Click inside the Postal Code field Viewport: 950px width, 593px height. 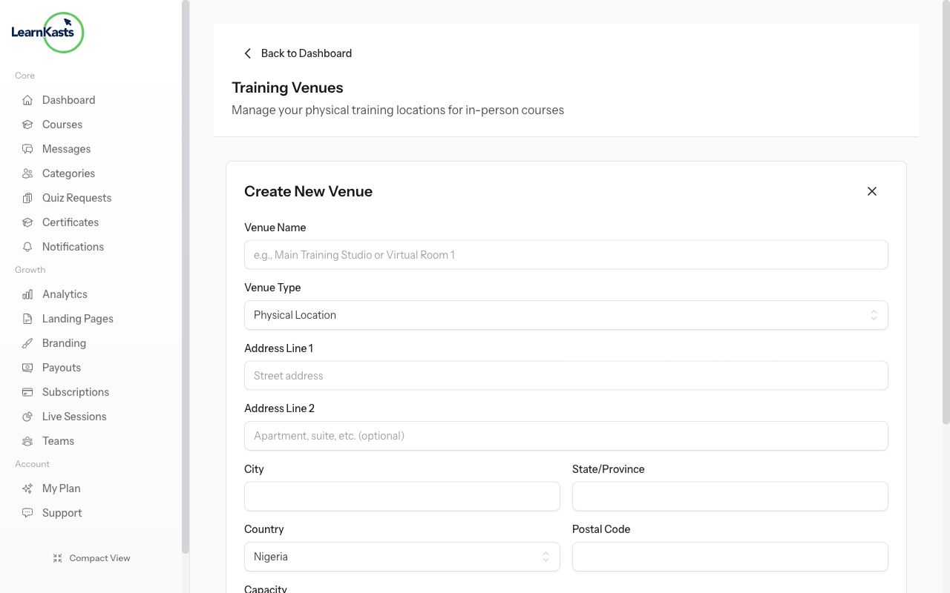pos(730,556)
